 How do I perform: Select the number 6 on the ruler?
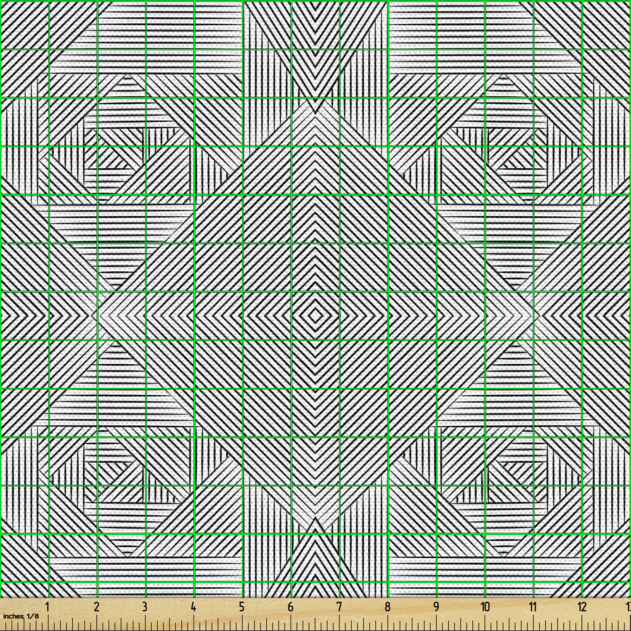click(290, 607)
